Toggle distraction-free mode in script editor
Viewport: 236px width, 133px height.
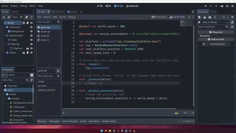pyautogui.click(x=193, y=12)
